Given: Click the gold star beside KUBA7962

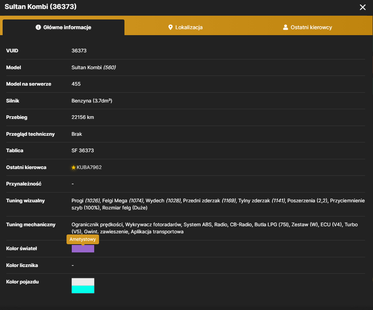Looking at the screenshot, I should (74, 167).
